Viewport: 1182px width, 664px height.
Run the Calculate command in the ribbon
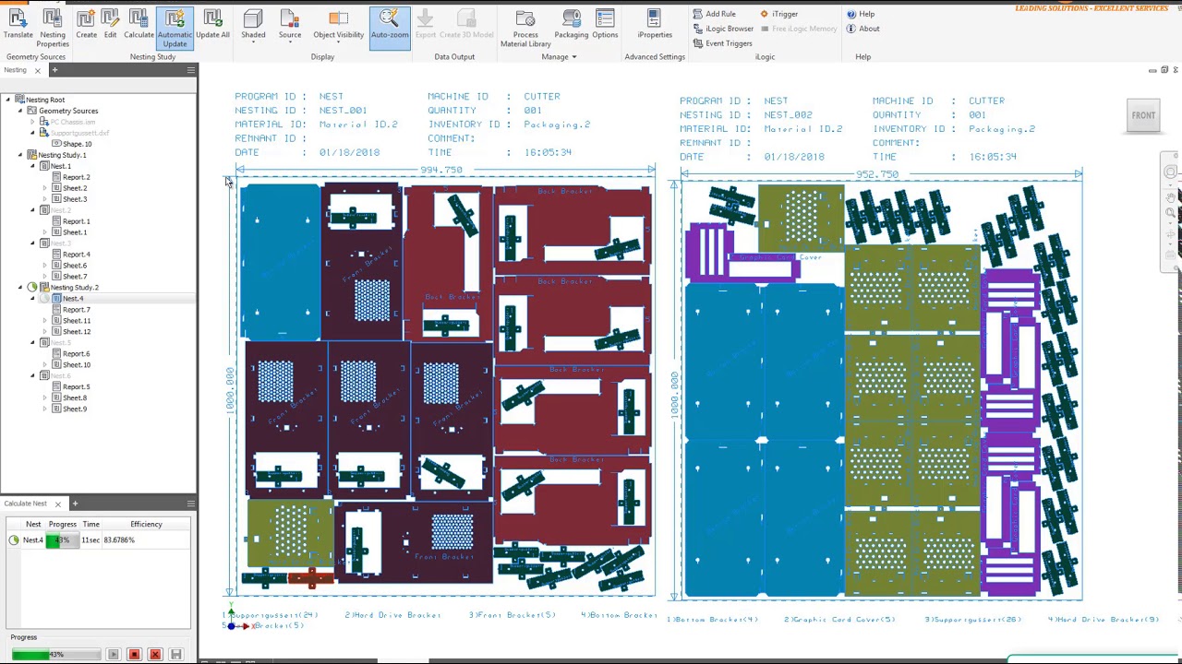pyautogui.click(x=139, y=25)
